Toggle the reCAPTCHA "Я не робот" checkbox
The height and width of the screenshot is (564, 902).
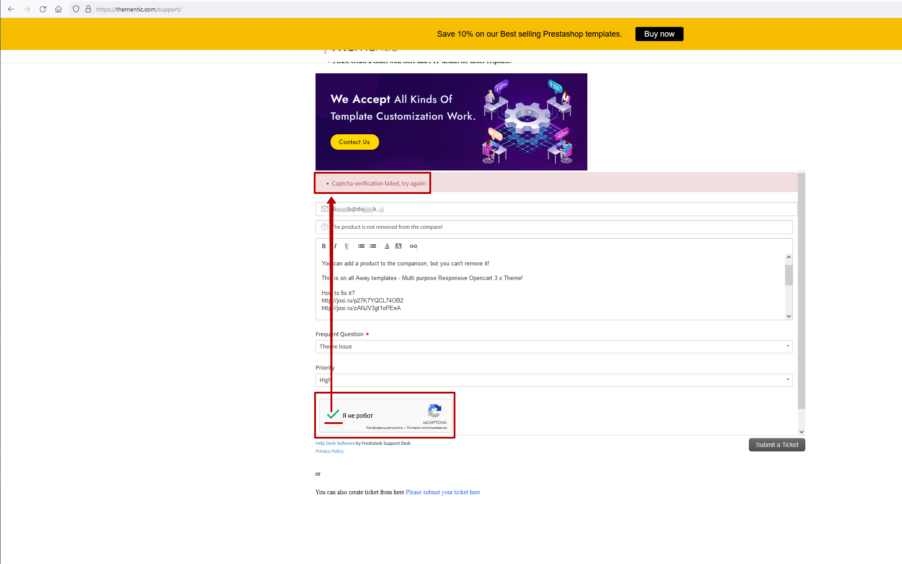point(333,415)
